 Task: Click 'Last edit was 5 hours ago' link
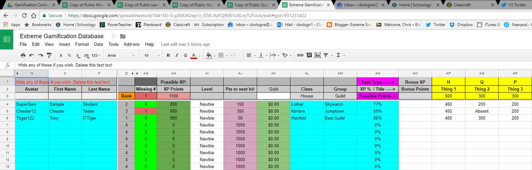tap(185, 44)
